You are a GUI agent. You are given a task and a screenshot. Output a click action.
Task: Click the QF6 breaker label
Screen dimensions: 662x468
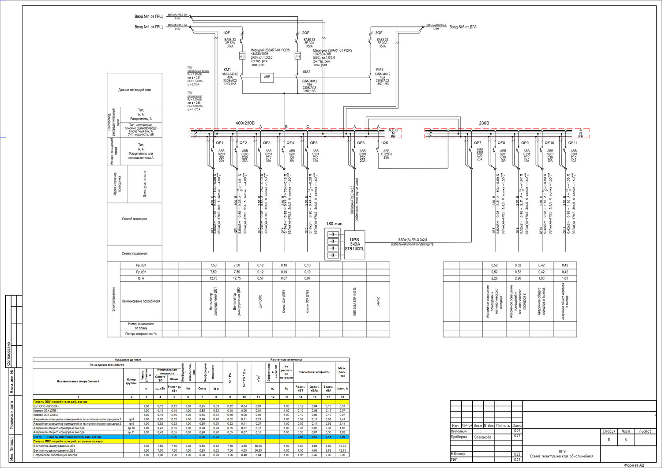[361, 143]
